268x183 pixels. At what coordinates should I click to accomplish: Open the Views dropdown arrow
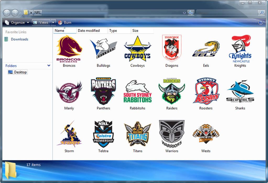pyautogui.click(x=53, y=22)
